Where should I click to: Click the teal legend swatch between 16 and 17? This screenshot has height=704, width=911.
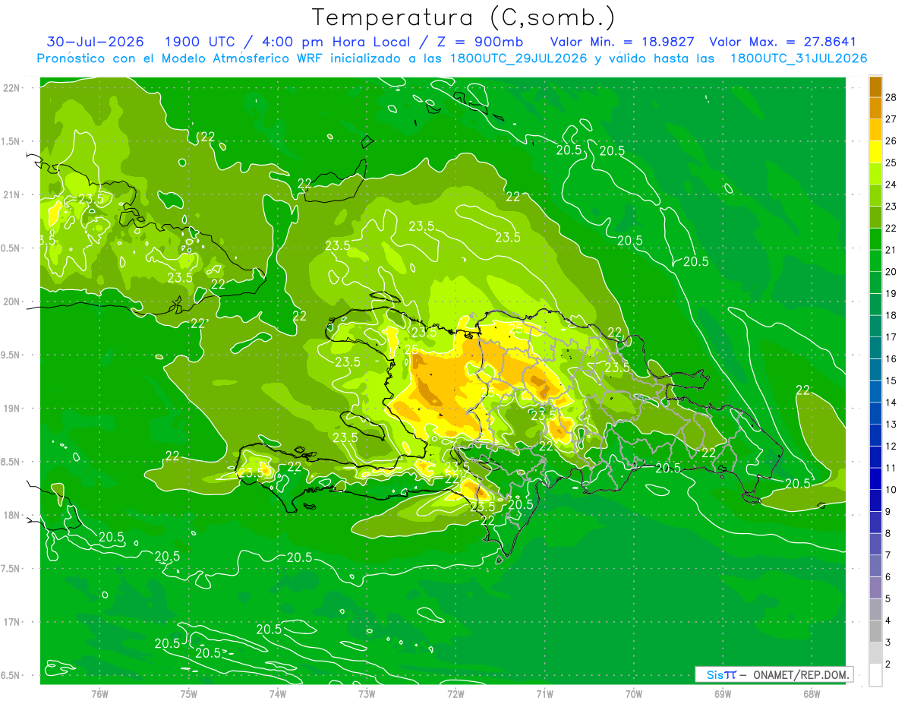(x=875, y=348)
